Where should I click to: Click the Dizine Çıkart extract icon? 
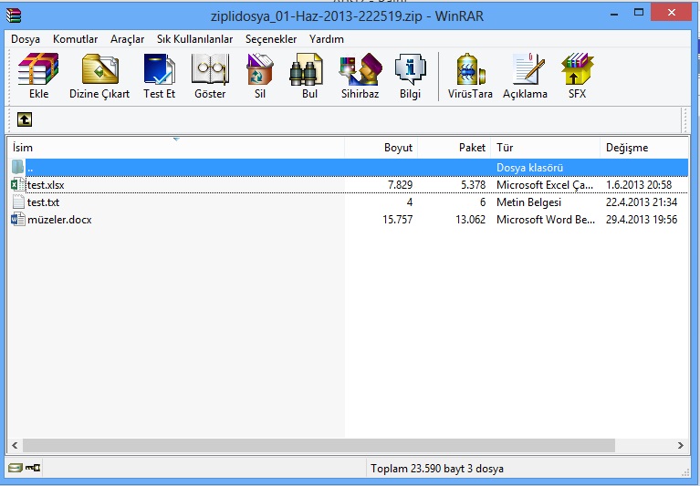[x=100, y=69]
